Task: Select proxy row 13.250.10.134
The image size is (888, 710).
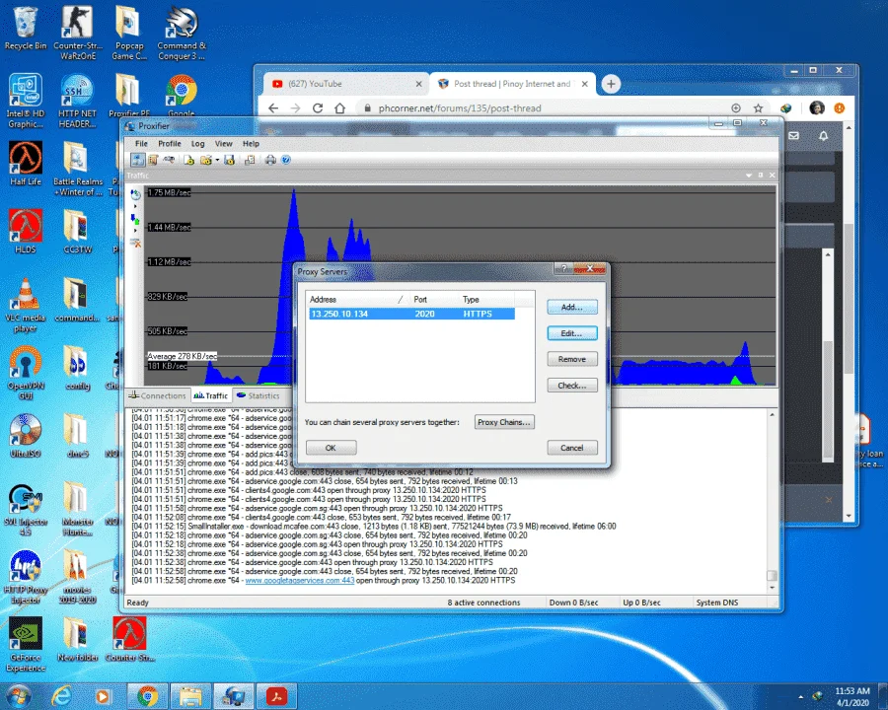Action: pyautogui.click(x=411, y=314)
